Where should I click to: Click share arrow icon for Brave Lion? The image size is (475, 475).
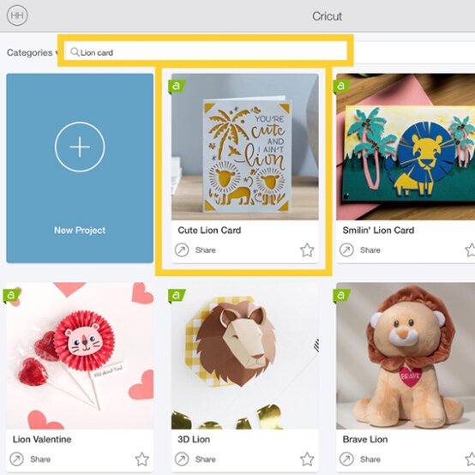click(346, 459)
